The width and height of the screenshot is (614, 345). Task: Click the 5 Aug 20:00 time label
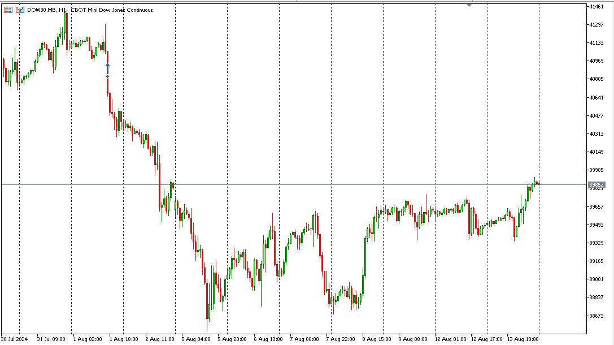pyautogui.click(x=232, y=339)
